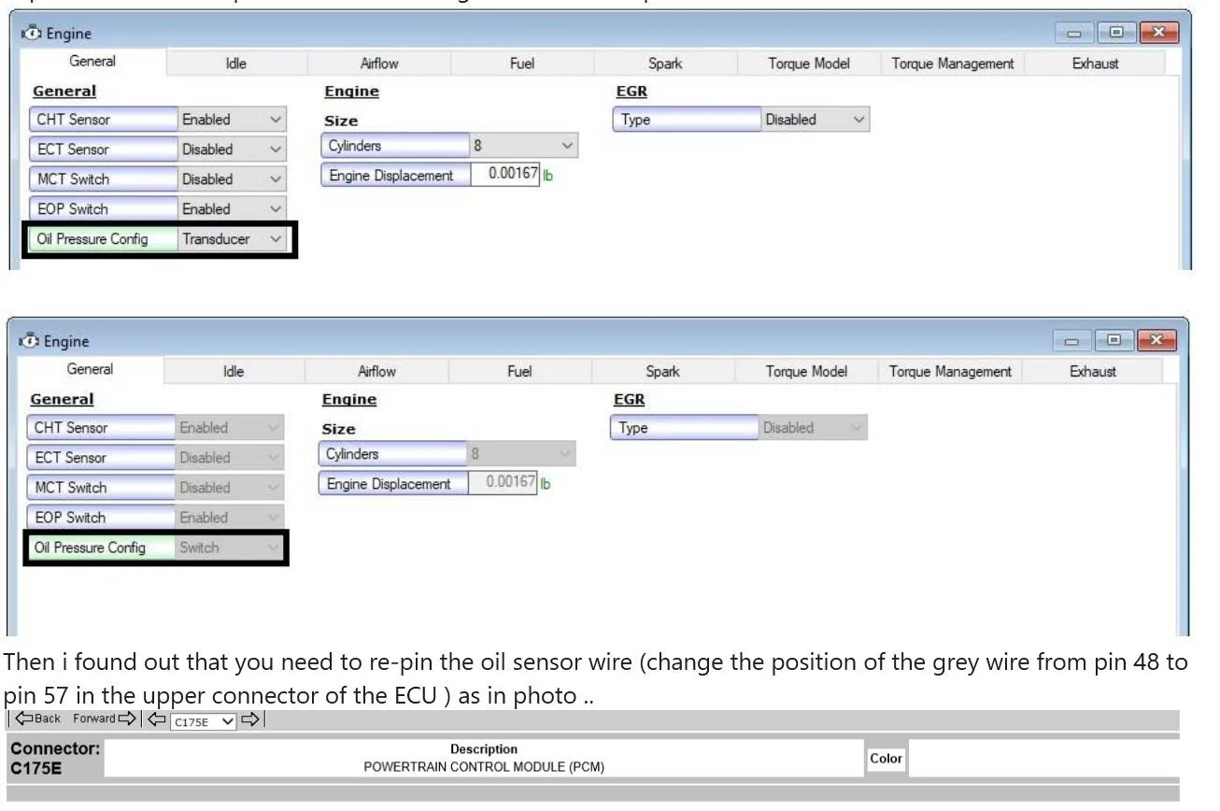Minimize the lower Engine window

pyautogui.click(x=1071, y=340)
